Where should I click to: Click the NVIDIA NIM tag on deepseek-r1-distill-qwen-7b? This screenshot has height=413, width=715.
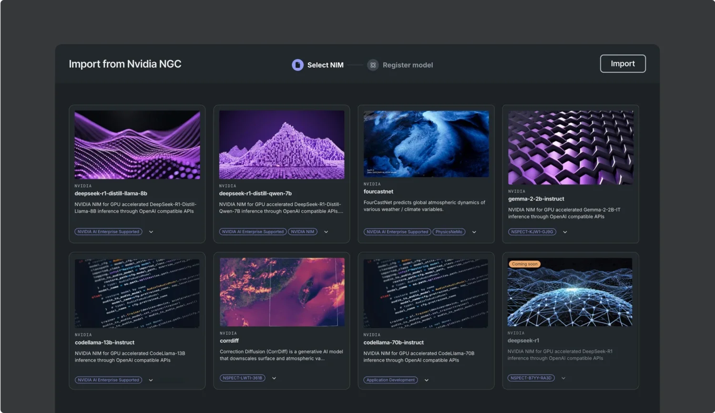(303, 232)
